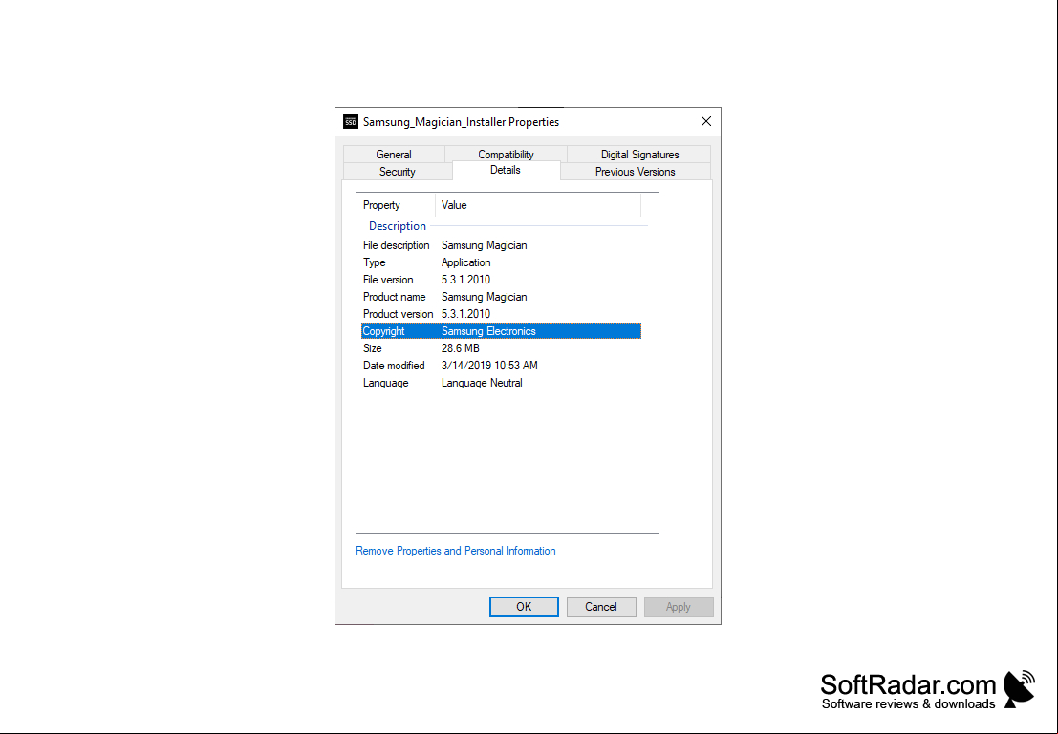
Task: Click the value 28.6 MB
Action: point(460,348)
